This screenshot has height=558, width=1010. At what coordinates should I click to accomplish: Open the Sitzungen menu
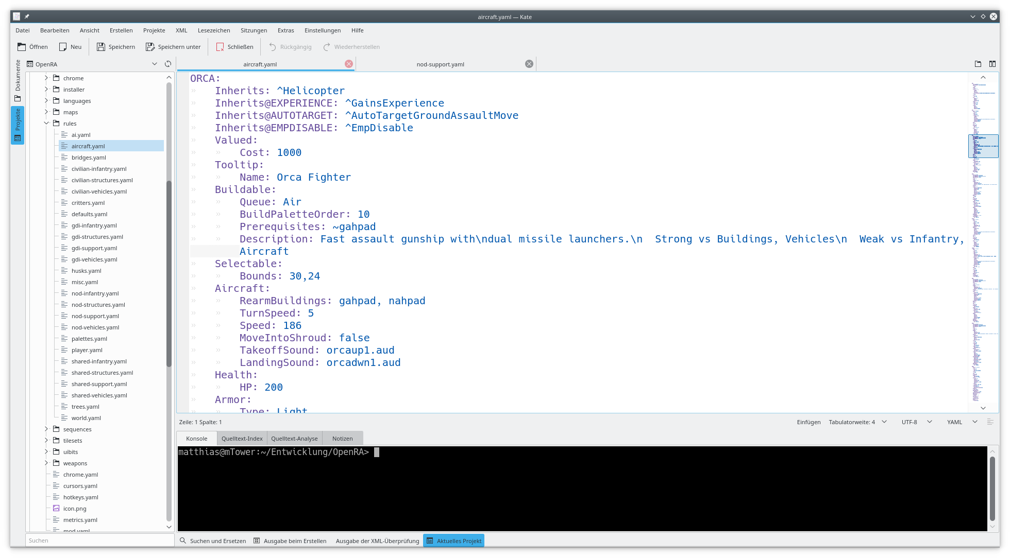click(254, 30)
